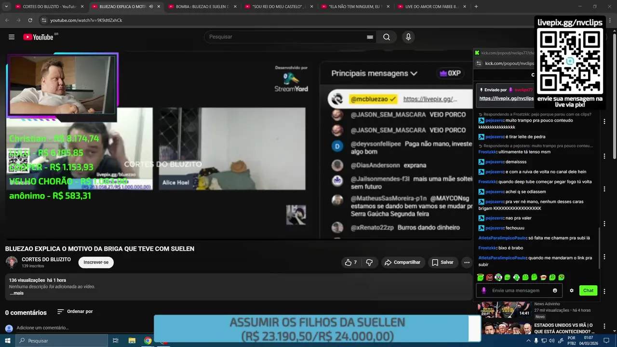
Task: Reload the page in Chrome
Action: pyautogui.click(x=30, y=20)
